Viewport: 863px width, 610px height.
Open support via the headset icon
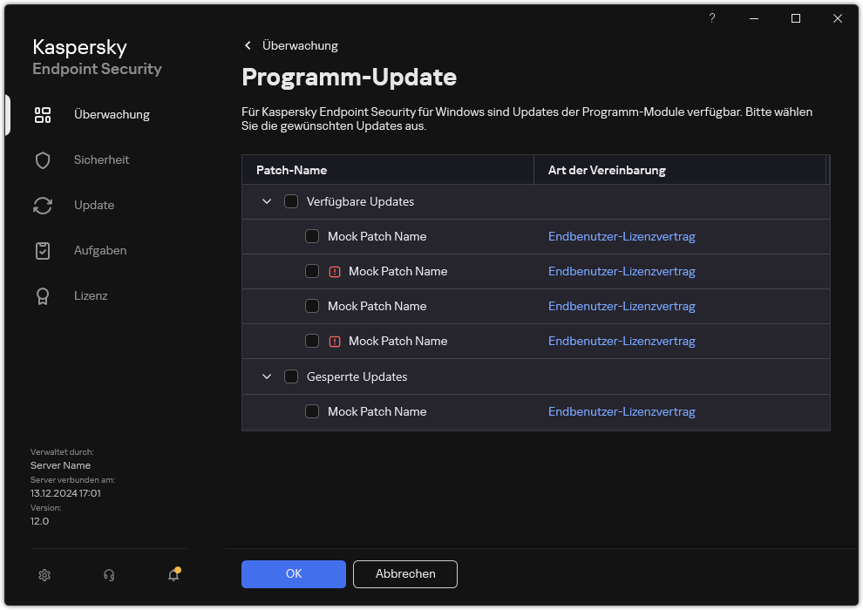pyautogui.click(x=109, y=574)
